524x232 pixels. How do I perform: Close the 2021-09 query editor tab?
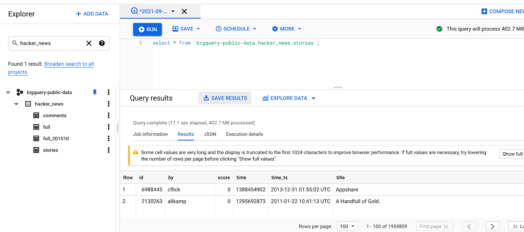coord(184,11)
